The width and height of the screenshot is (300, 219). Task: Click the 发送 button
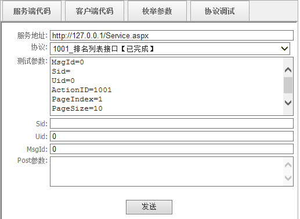click(149, 207)
